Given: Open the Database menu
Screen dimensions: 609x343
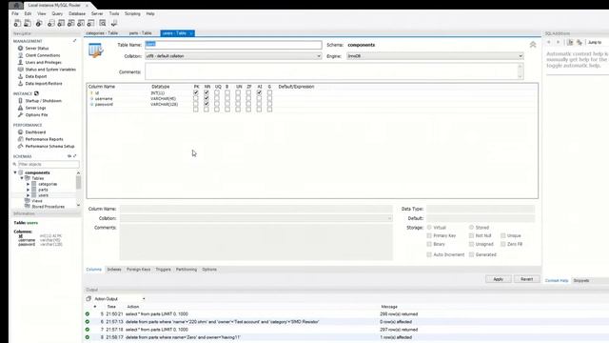Looking at the screenshot, I should click(x=77, y=13).
